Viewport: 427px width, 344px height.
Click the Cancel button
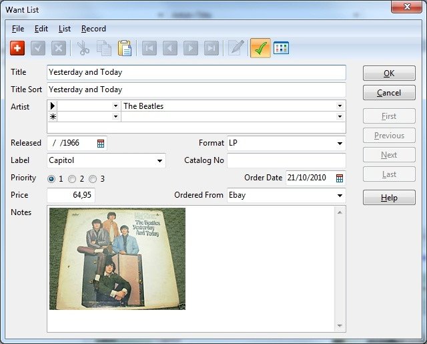click(x=389, y=93)
